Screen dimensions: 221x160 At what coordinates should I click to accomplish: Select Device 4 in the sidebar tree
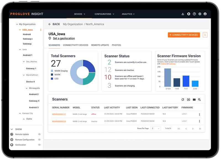[x=30, y=82]
